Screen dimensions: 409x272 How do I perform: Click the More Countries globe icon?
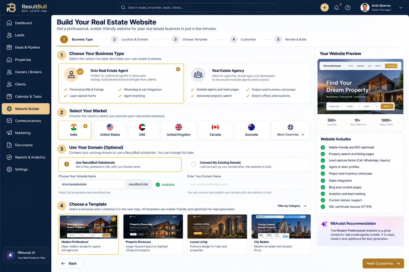(291, 127)
